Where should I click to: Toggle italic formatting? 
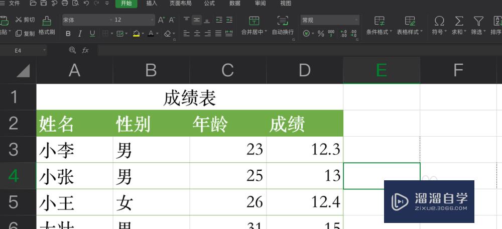pos(80,34)
